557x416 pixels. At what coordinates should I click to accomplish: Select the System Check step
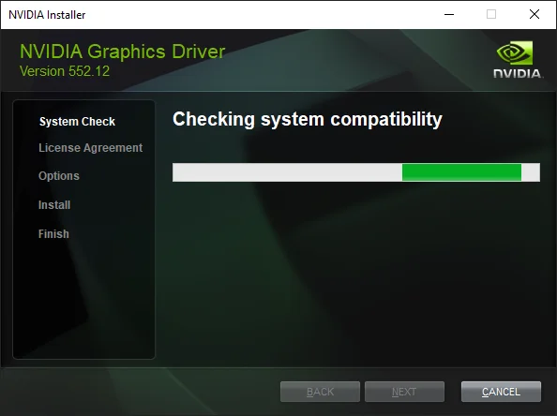pos(77,122)
